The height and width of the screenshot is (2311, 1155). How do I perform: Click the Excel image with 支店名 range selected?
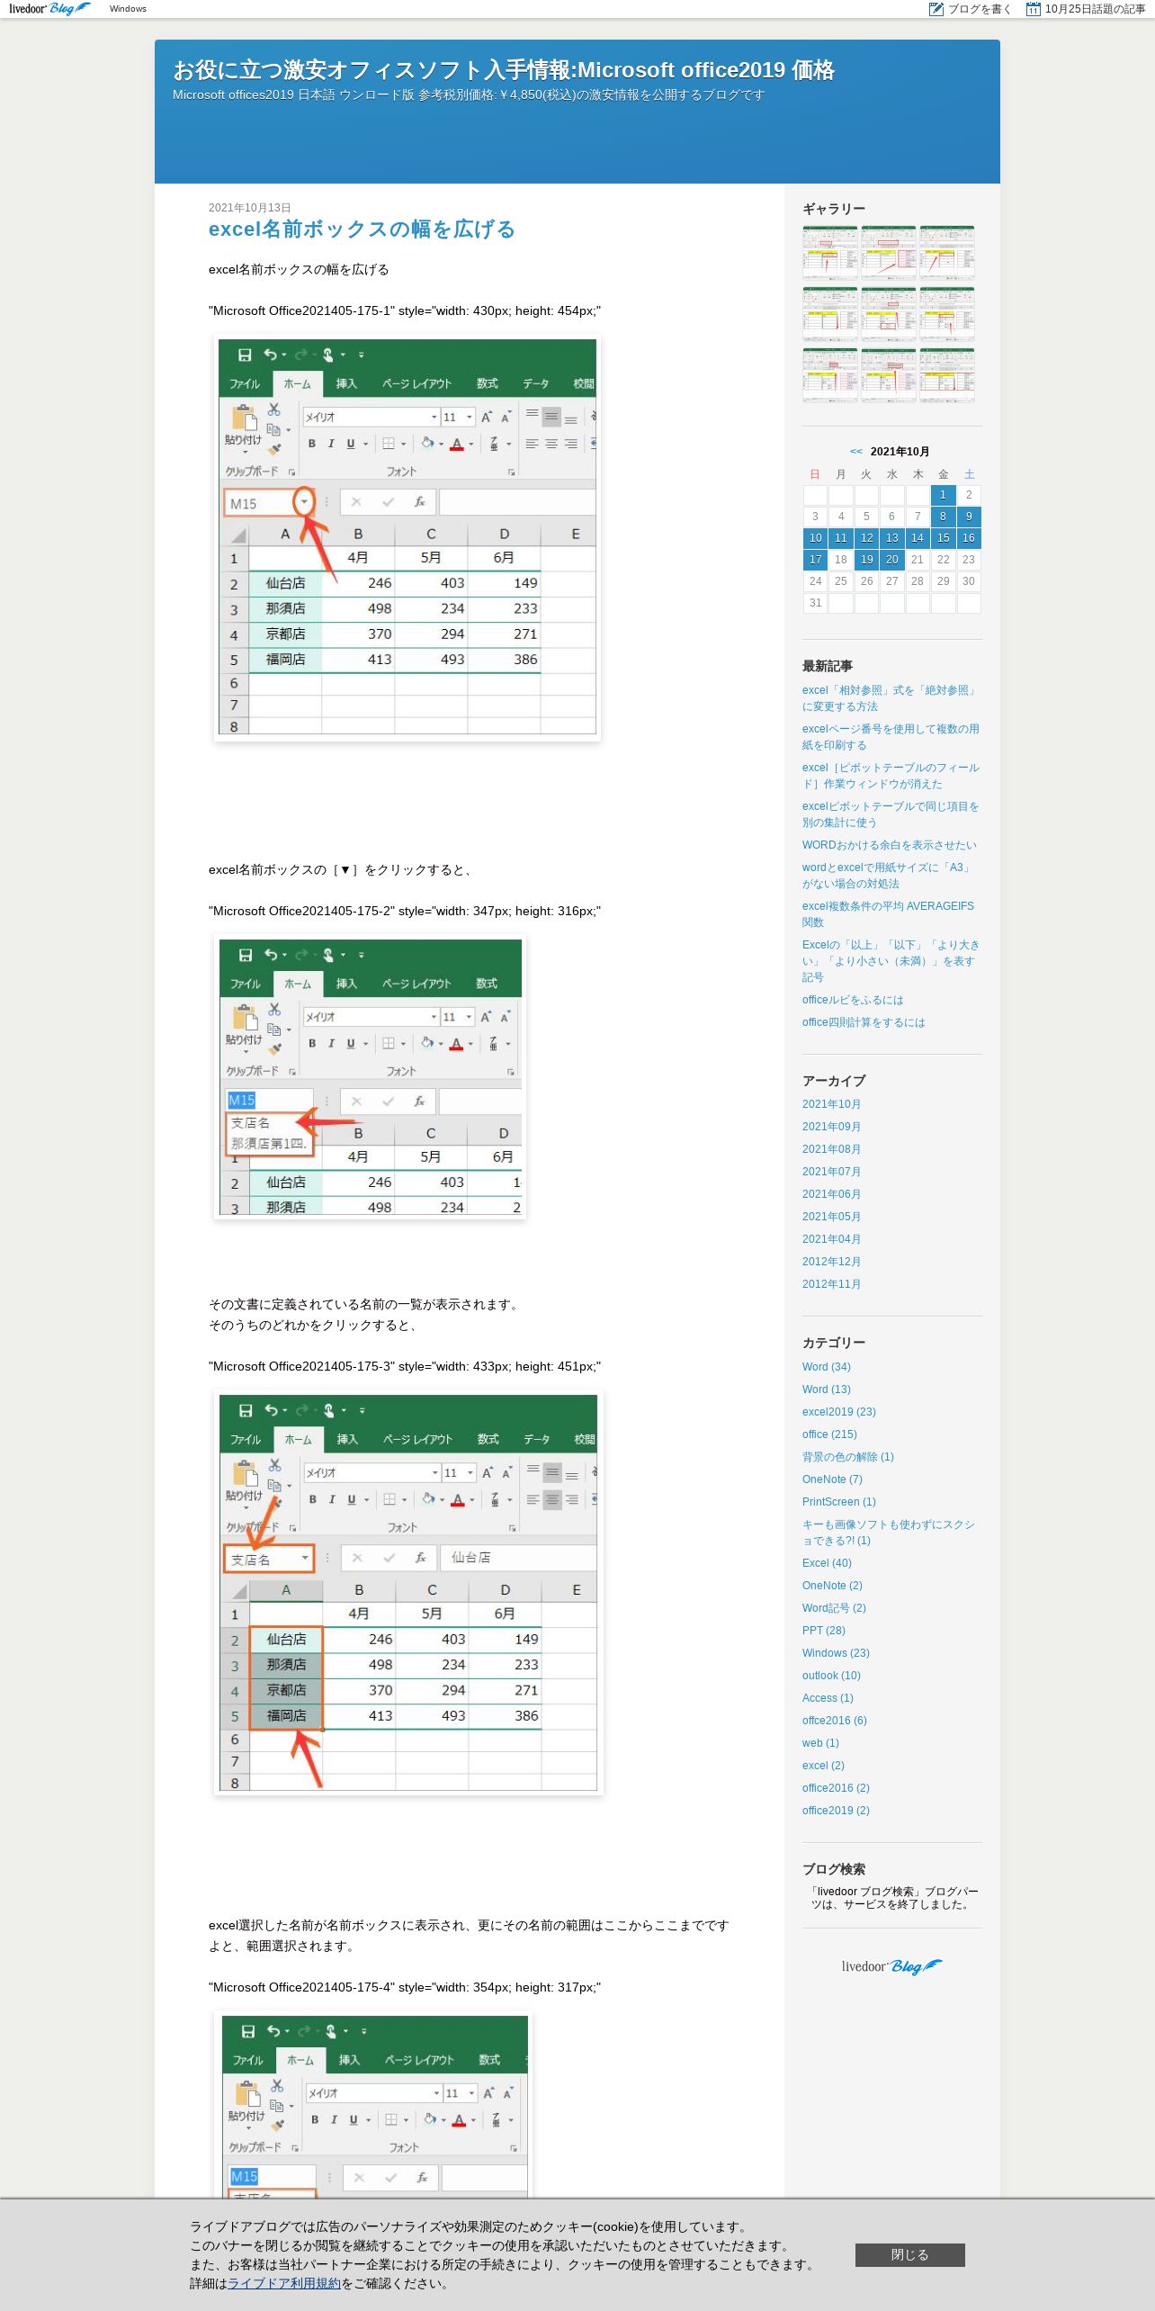coord(407,1593)
